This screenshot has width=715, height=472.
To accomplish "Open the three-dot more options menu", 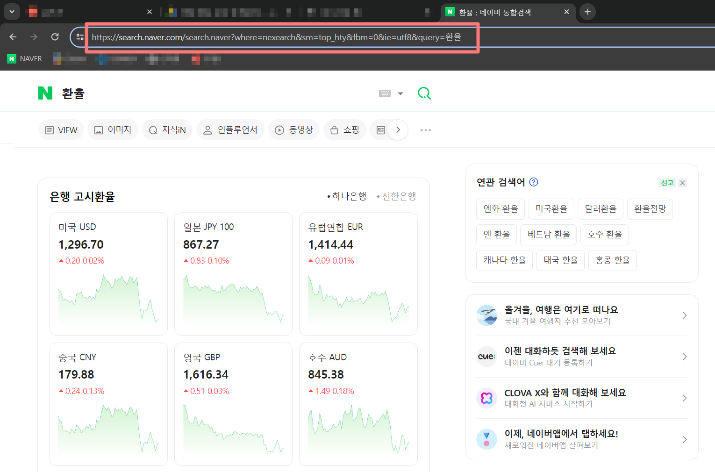I will coord(425,130).
